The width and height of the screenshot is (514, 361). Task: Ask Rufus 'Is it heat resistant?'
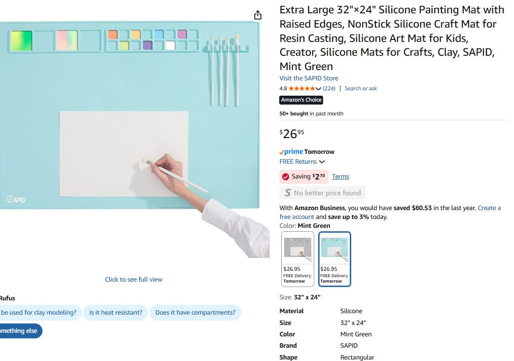tap(115, 313)
